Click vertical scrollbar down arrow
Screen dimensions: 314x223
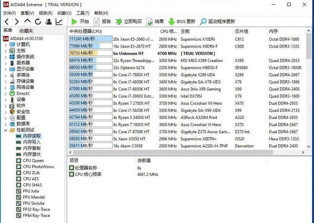coord(309,147)
